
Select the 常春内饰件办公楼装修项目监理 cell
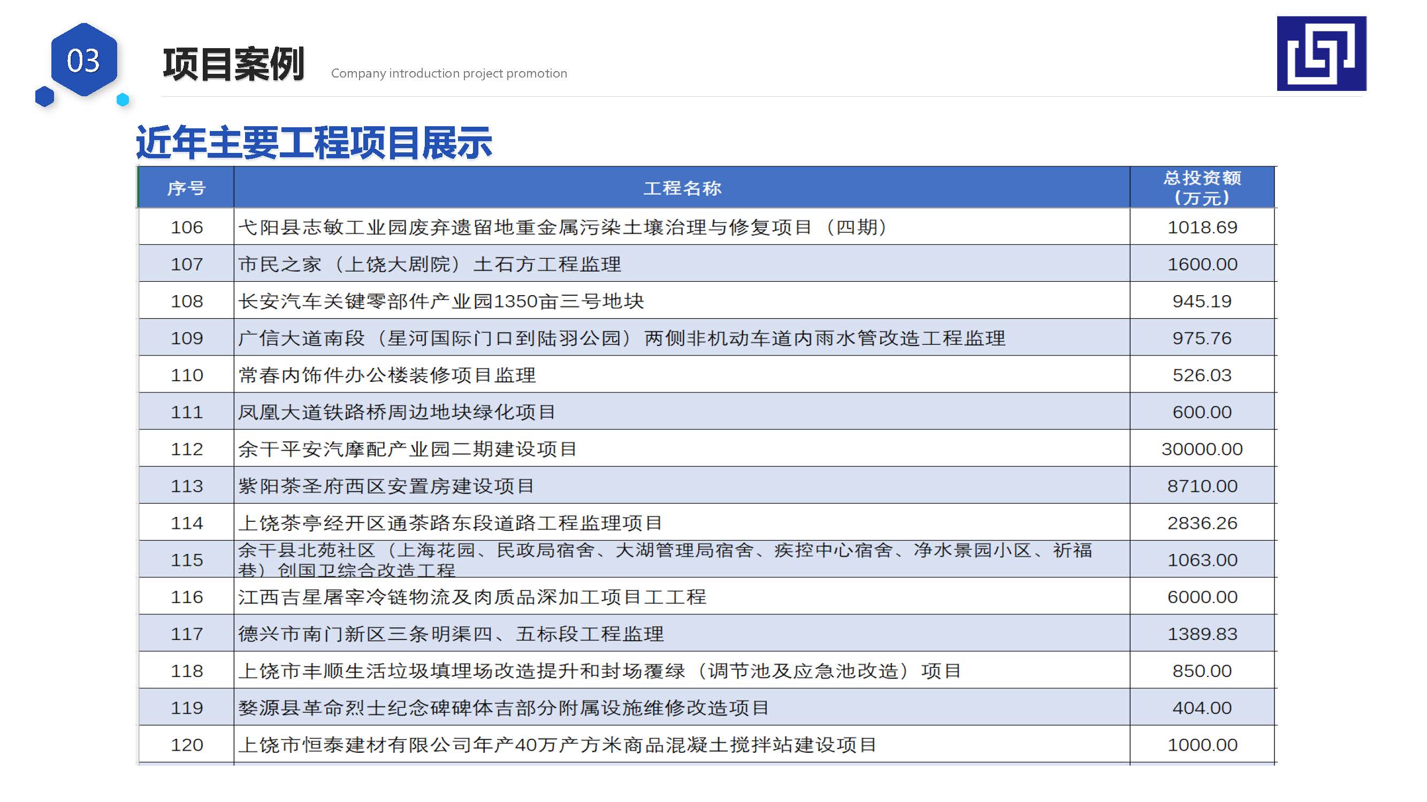tap(682, 375)
